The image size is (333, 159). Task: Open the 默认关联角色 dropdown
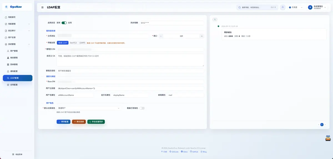pos(89,108)
